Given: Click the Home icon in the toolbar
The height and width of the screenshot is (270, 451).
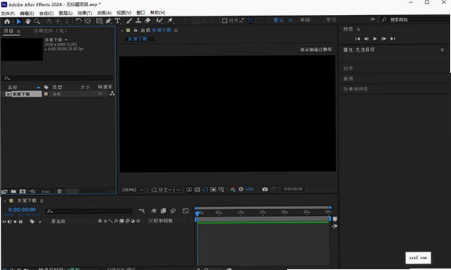Looking at the screenshot, I should coord(8,21).
